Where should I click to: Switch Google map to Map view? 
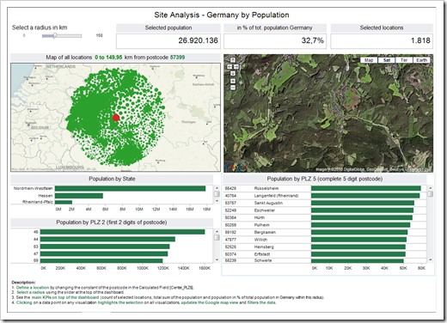[x=369, y=60]
